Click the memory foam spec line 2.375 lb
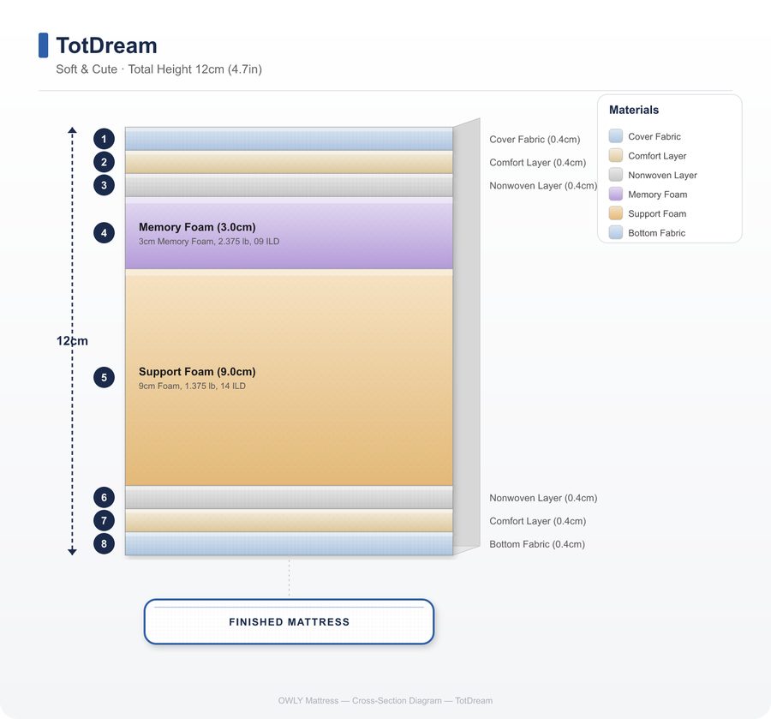This screenshot has width=771, height=719. (209, 242)
